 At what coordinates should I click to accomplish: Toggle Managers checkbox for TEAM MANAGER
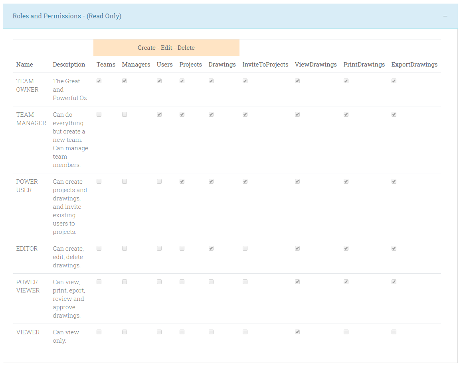125,114
